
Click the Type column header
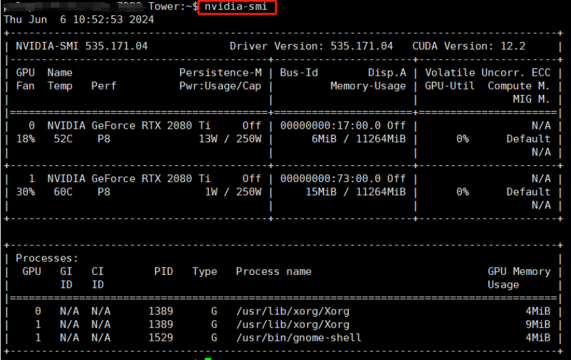(205, 272)
